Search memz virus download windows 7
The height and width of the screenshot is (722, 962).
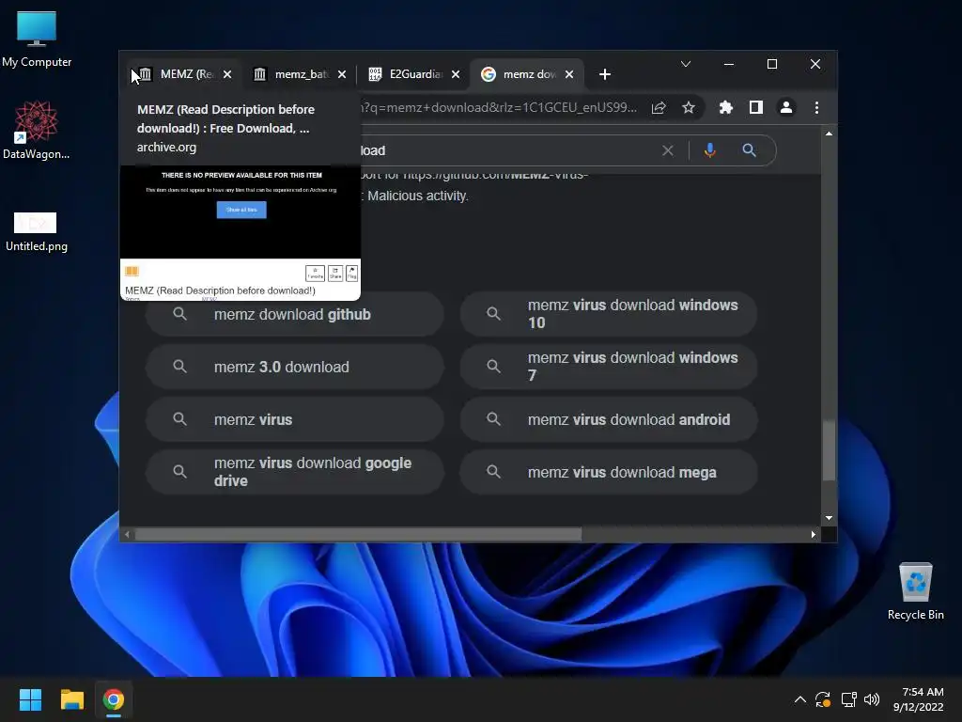(609, 368)
